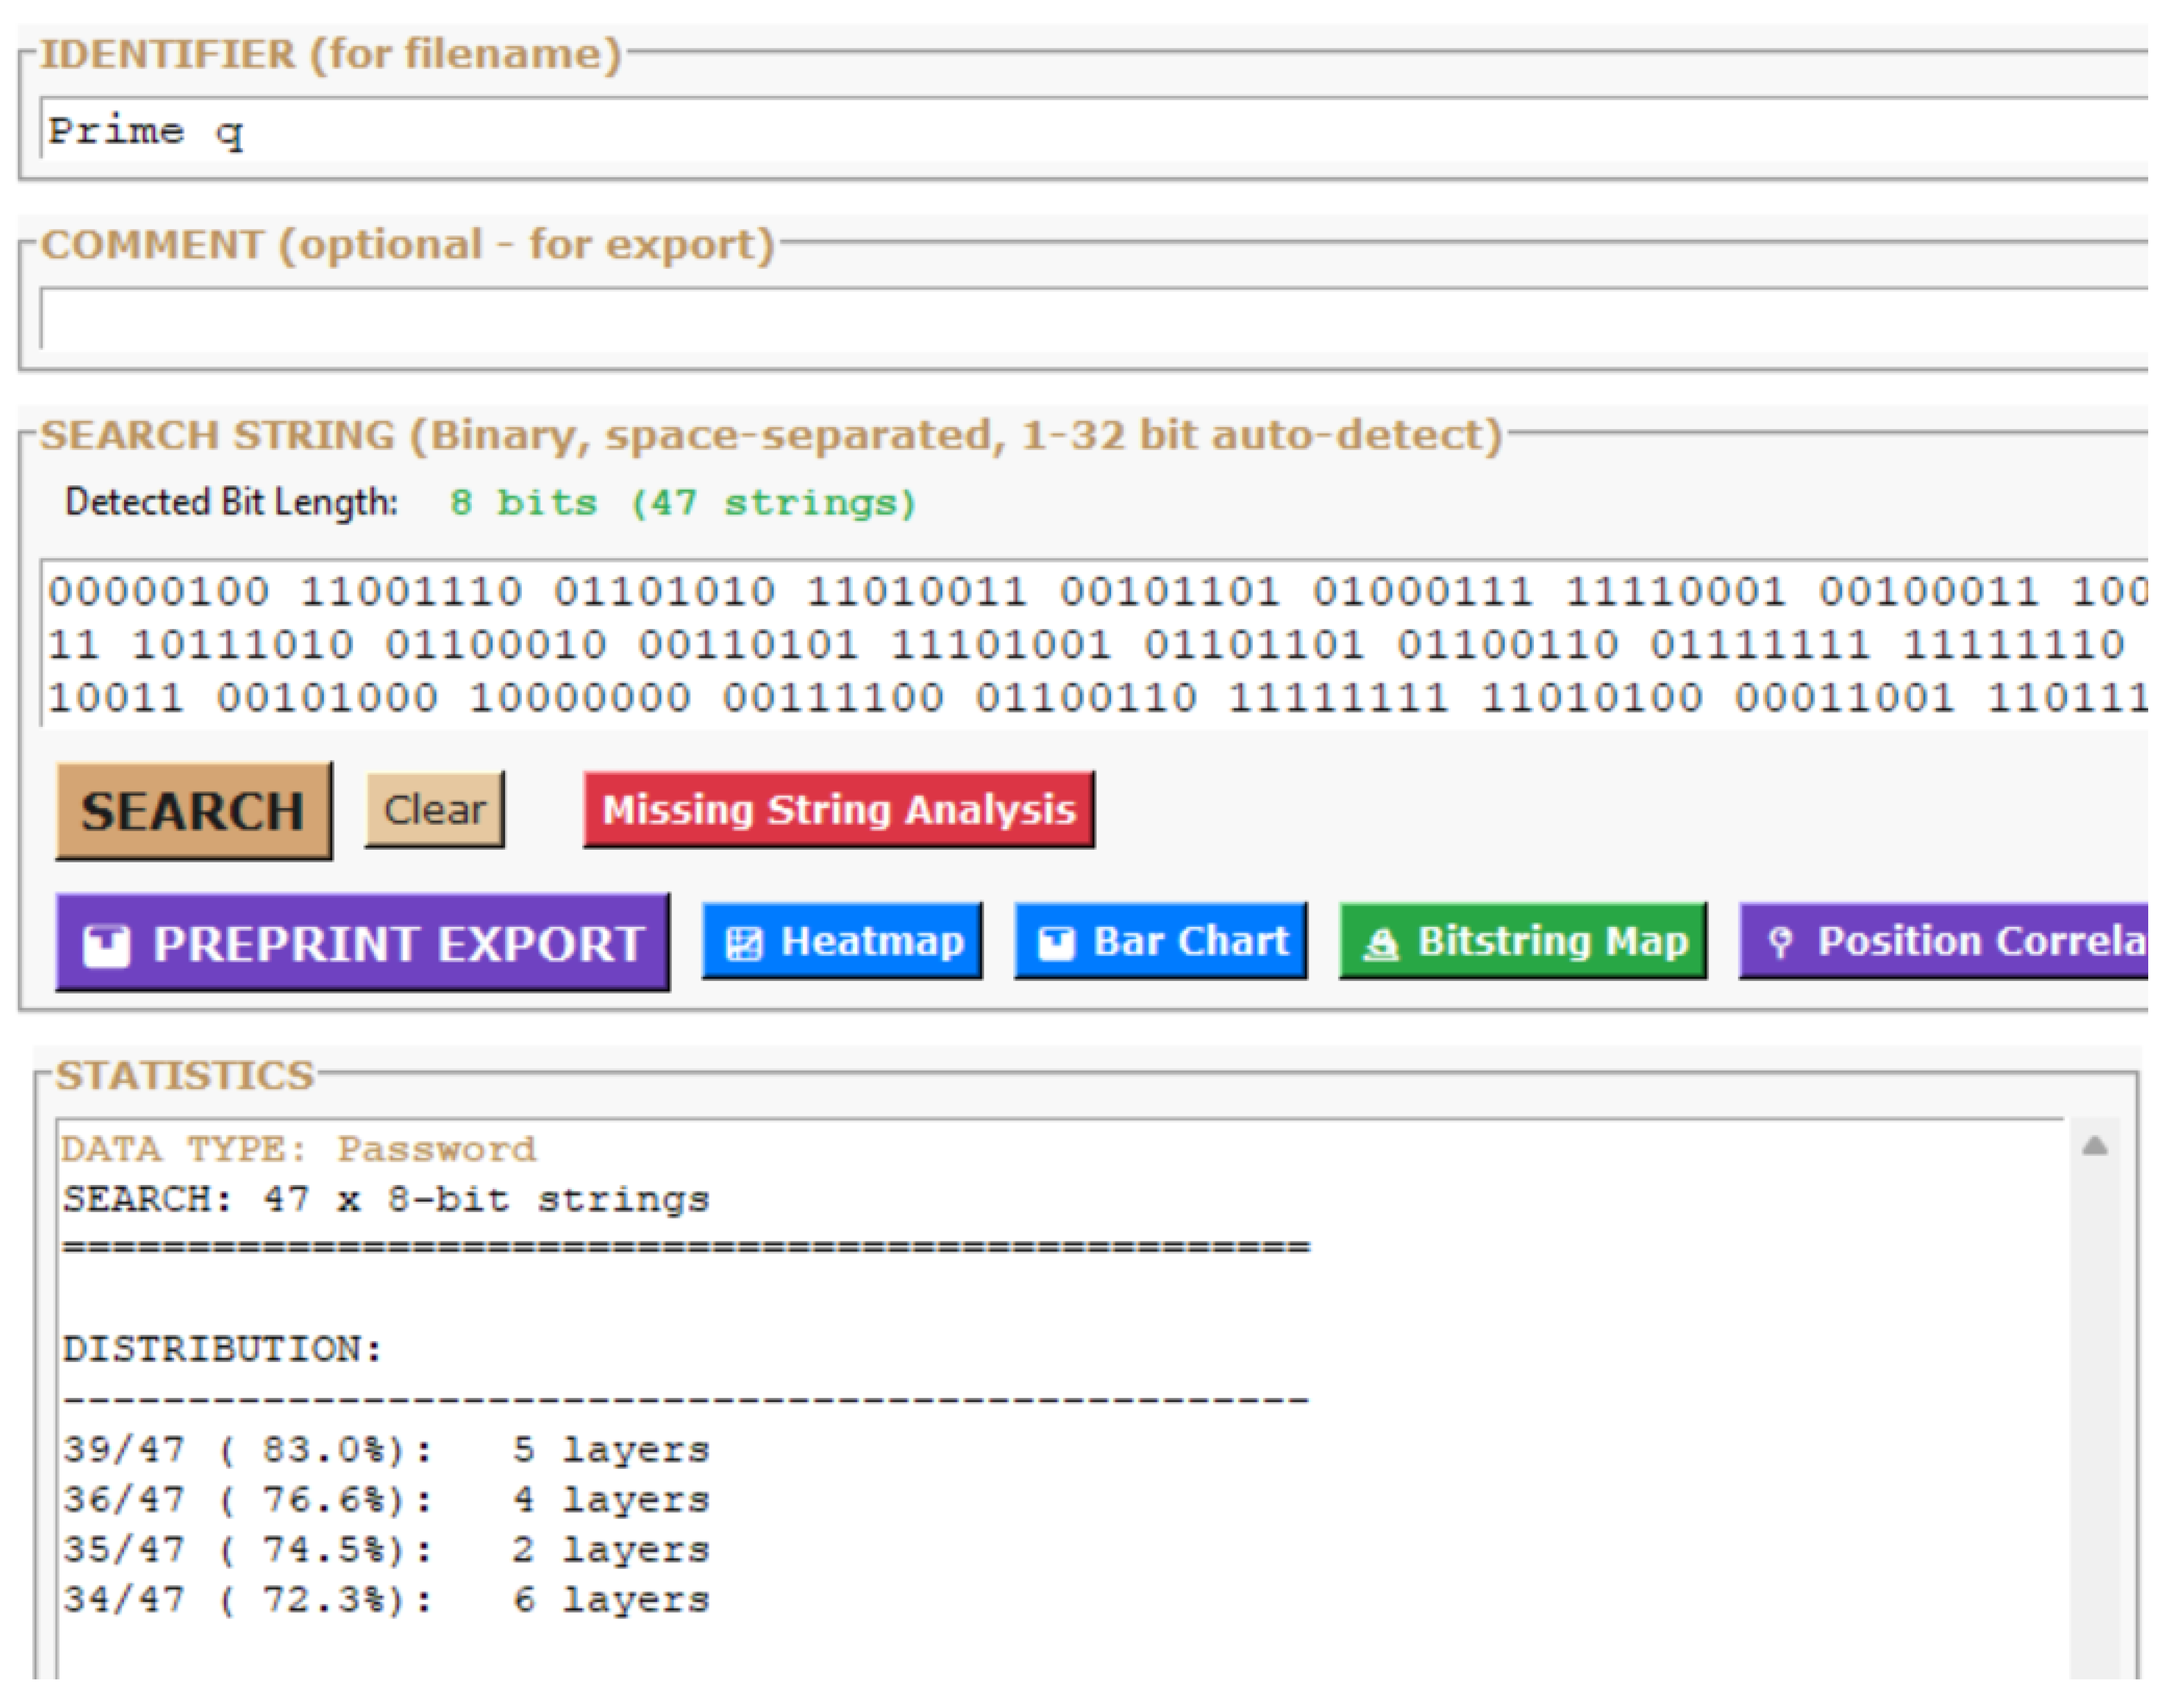Export results with PREPRINT EXPORT
The height and width of the screenshot is (1705, 2184).
(365, 941)
